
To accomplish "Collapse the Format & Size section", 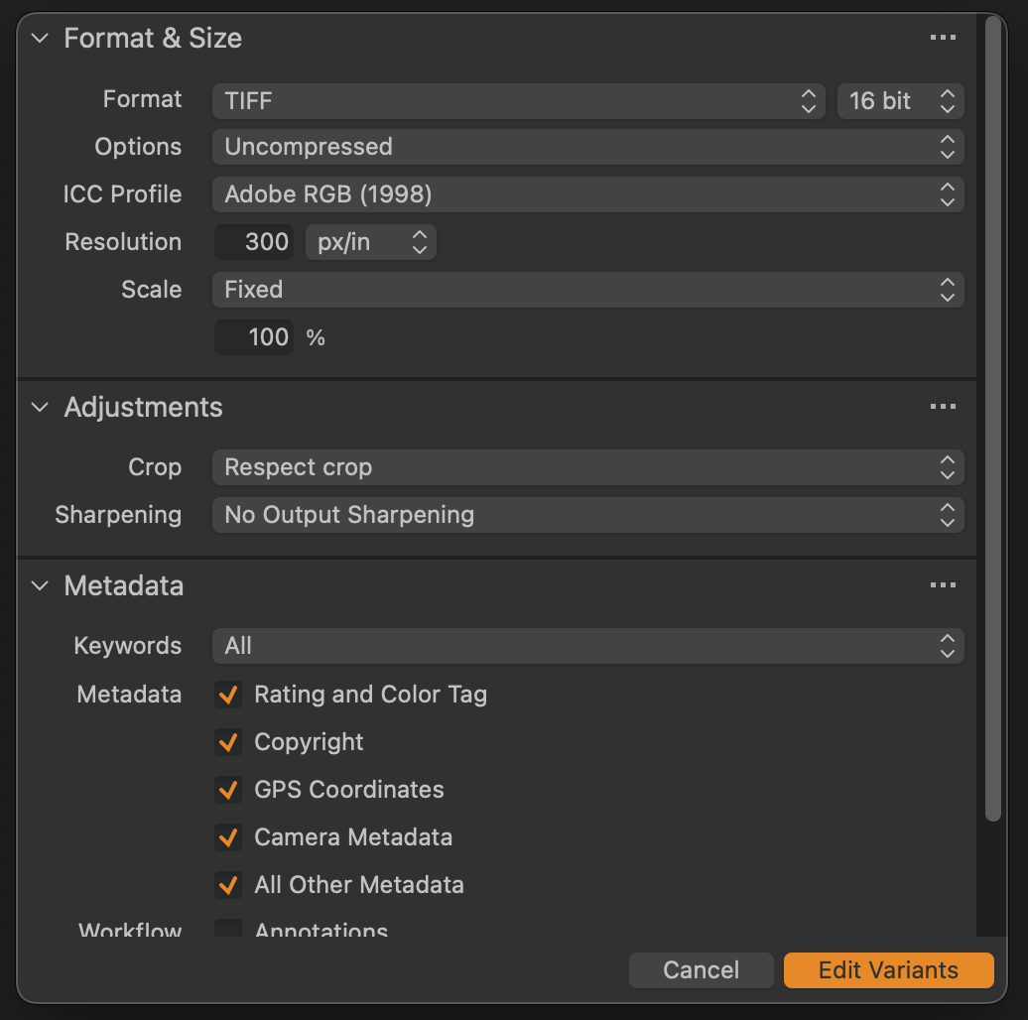I will coord(40,38).
